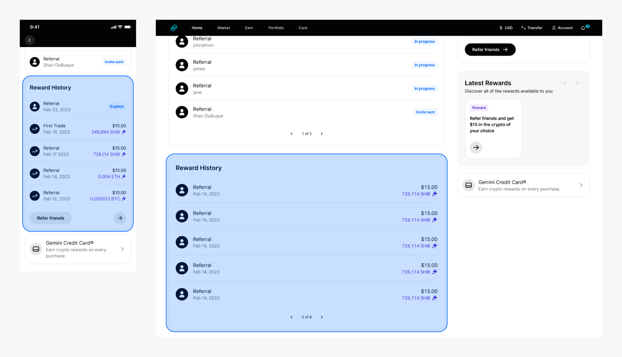This screenshot has width=622, height=357.
Task: Click the credit card icon on mobile
Action: coord(36,249)
